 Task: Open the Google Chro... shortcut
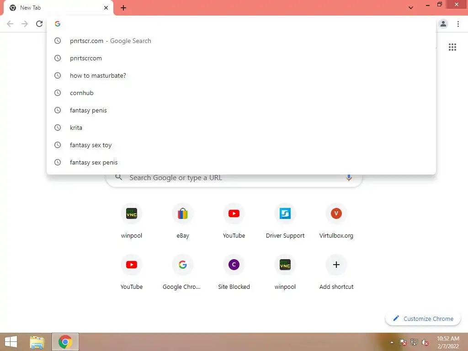pyautogui.click(x=183, y=272)
